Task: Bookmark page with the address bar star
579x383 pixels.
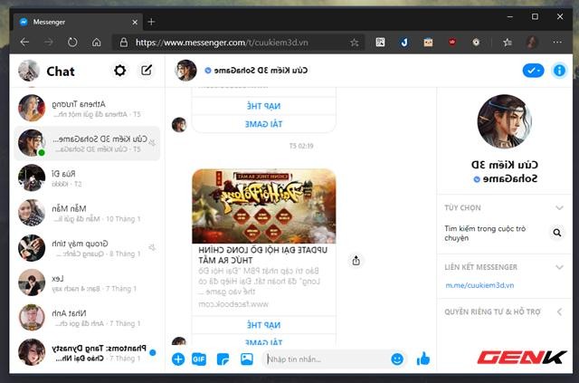Action: [x=355, y=42]
